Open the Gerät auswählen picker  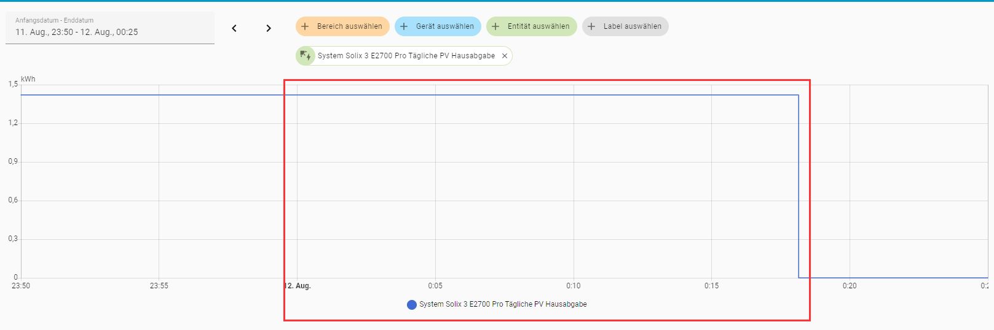(444, 26)
